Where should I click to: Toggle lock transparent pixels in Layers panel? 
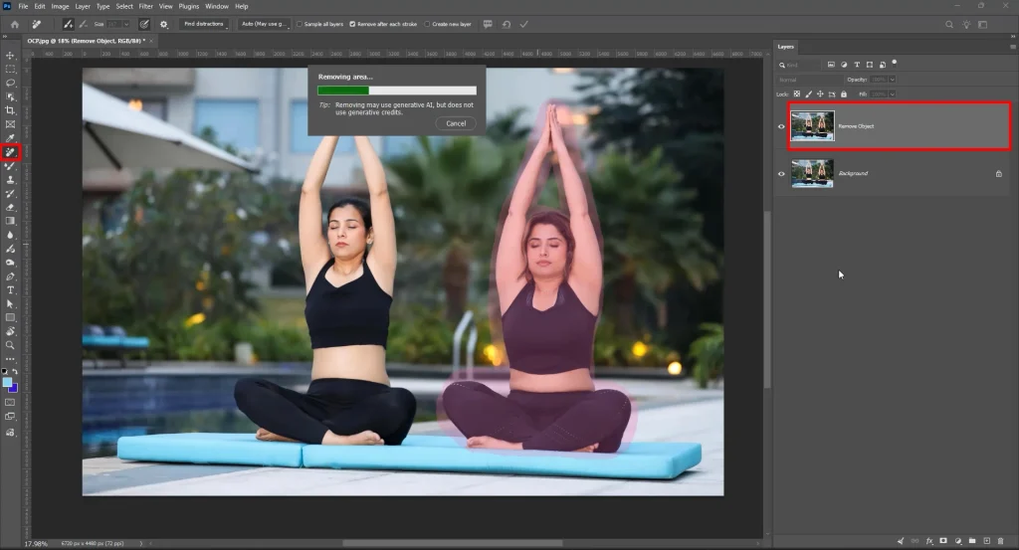pos(797,94)
